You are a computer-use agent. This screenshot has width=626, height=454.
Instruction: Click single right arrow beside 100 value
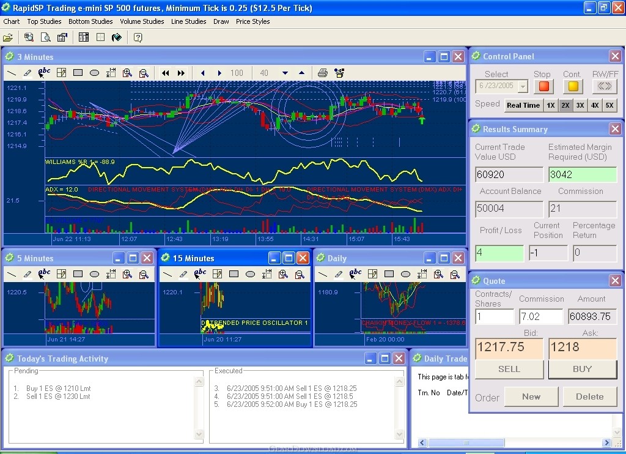[219, 73]
